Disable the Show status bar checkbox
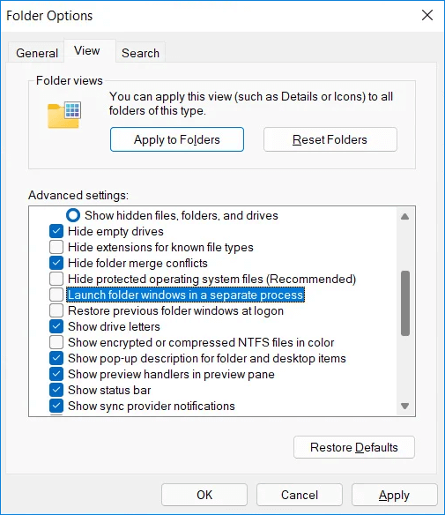 [56, 390]
